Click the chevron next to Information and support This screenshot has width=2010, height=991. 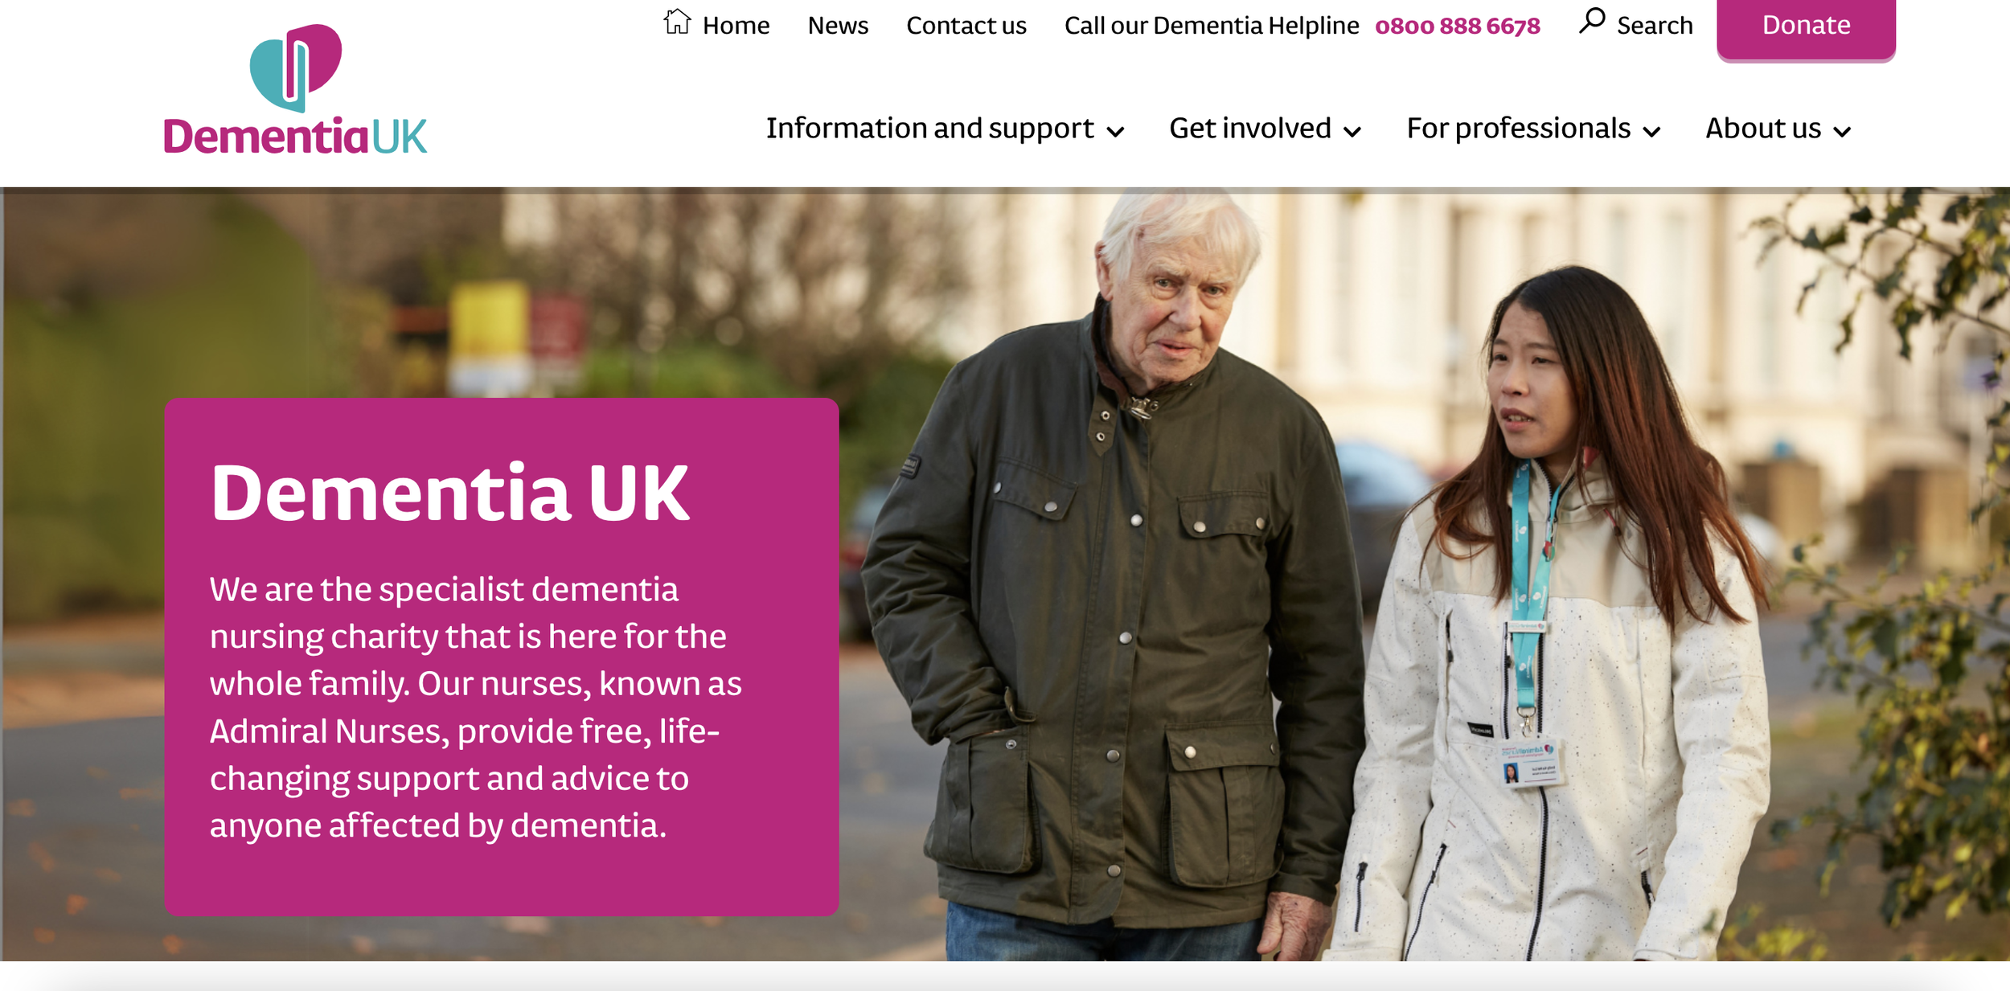(1115, 132)
